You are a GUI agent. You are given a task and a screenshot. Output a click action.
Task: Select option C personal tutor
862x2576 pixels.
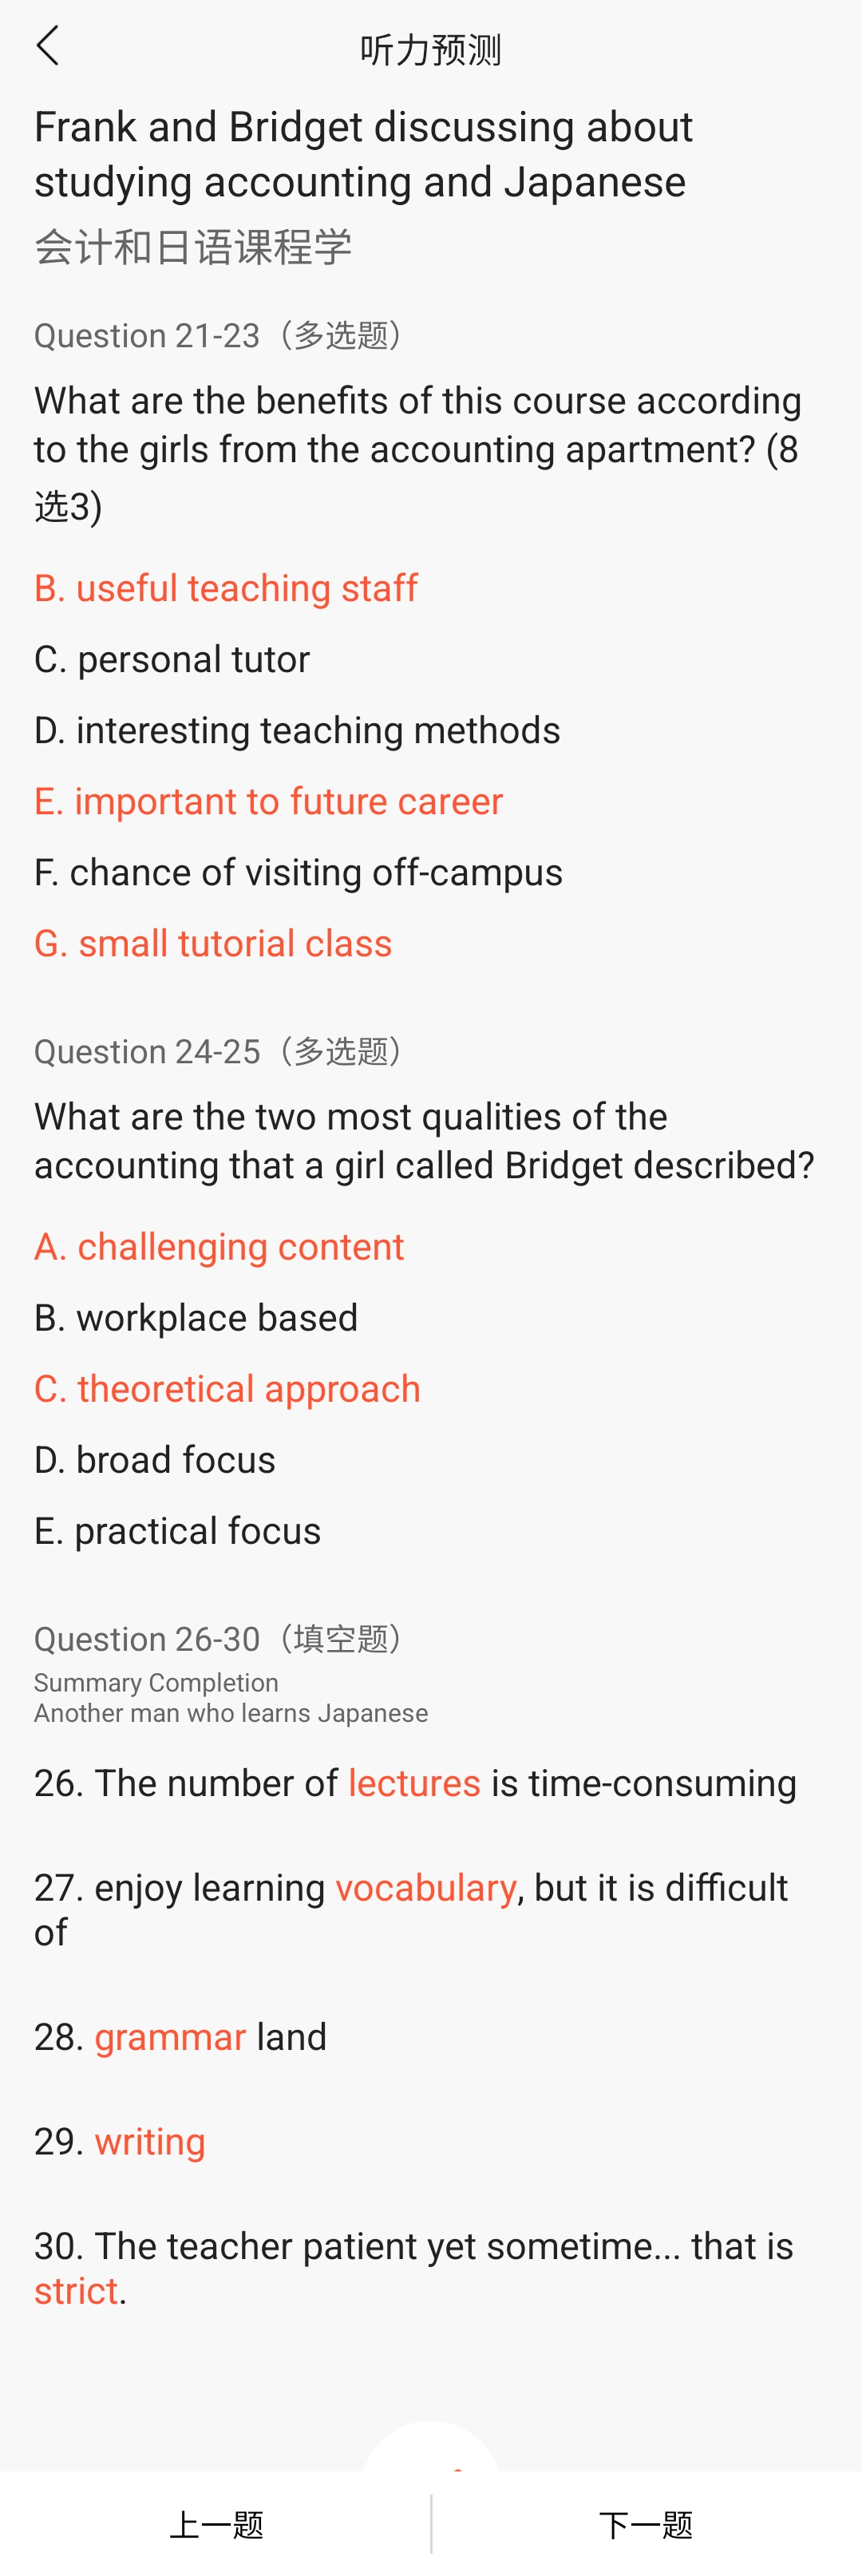[x=172, y=659]
